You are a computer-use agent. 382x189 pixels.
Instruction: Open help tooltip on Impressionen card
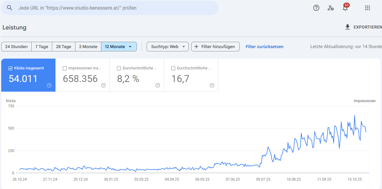point(103,85)
